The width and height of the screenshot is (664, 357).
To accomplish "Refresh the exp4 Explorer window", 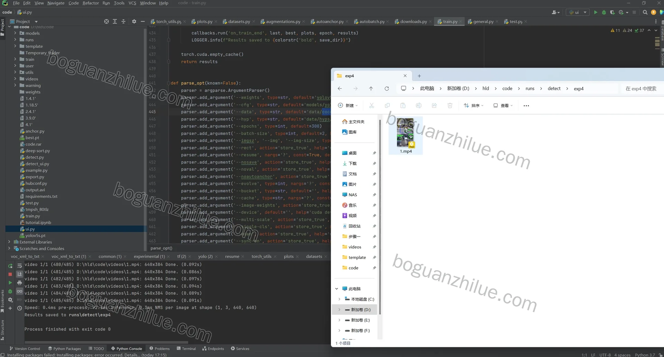I will (387, 89).
